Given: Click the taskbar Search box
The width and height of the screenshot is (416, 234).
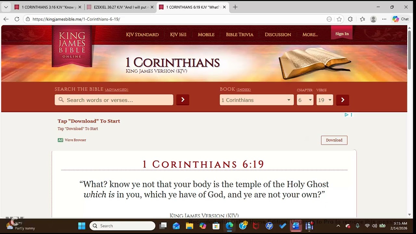Looking at the screenshot, I should click(x=122, y=226).
